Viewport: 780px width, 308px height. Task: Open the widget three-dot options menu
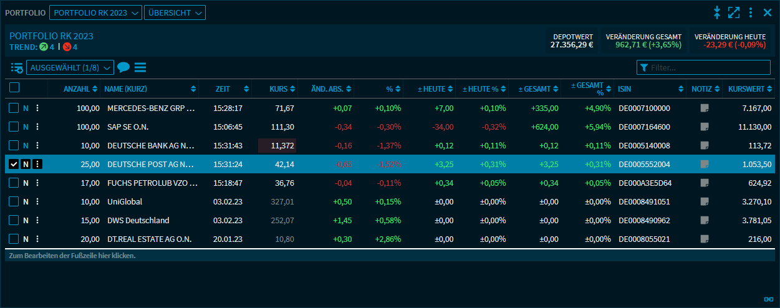pos(751,12)
